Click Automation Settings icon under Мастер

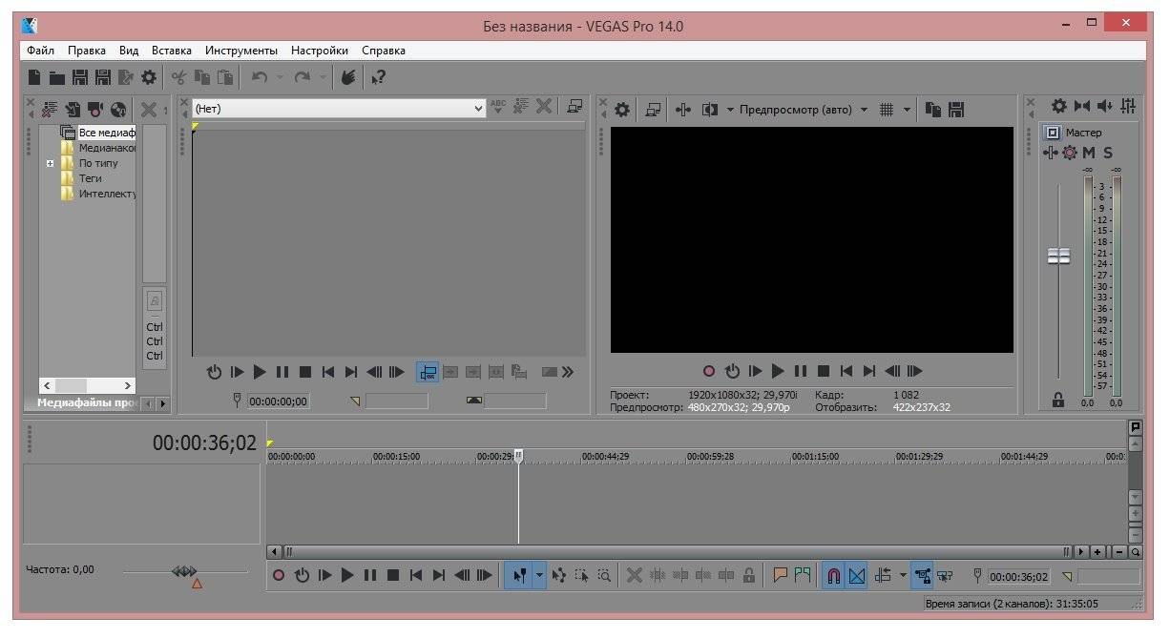pyautogui.click(x=1069, y=153)
